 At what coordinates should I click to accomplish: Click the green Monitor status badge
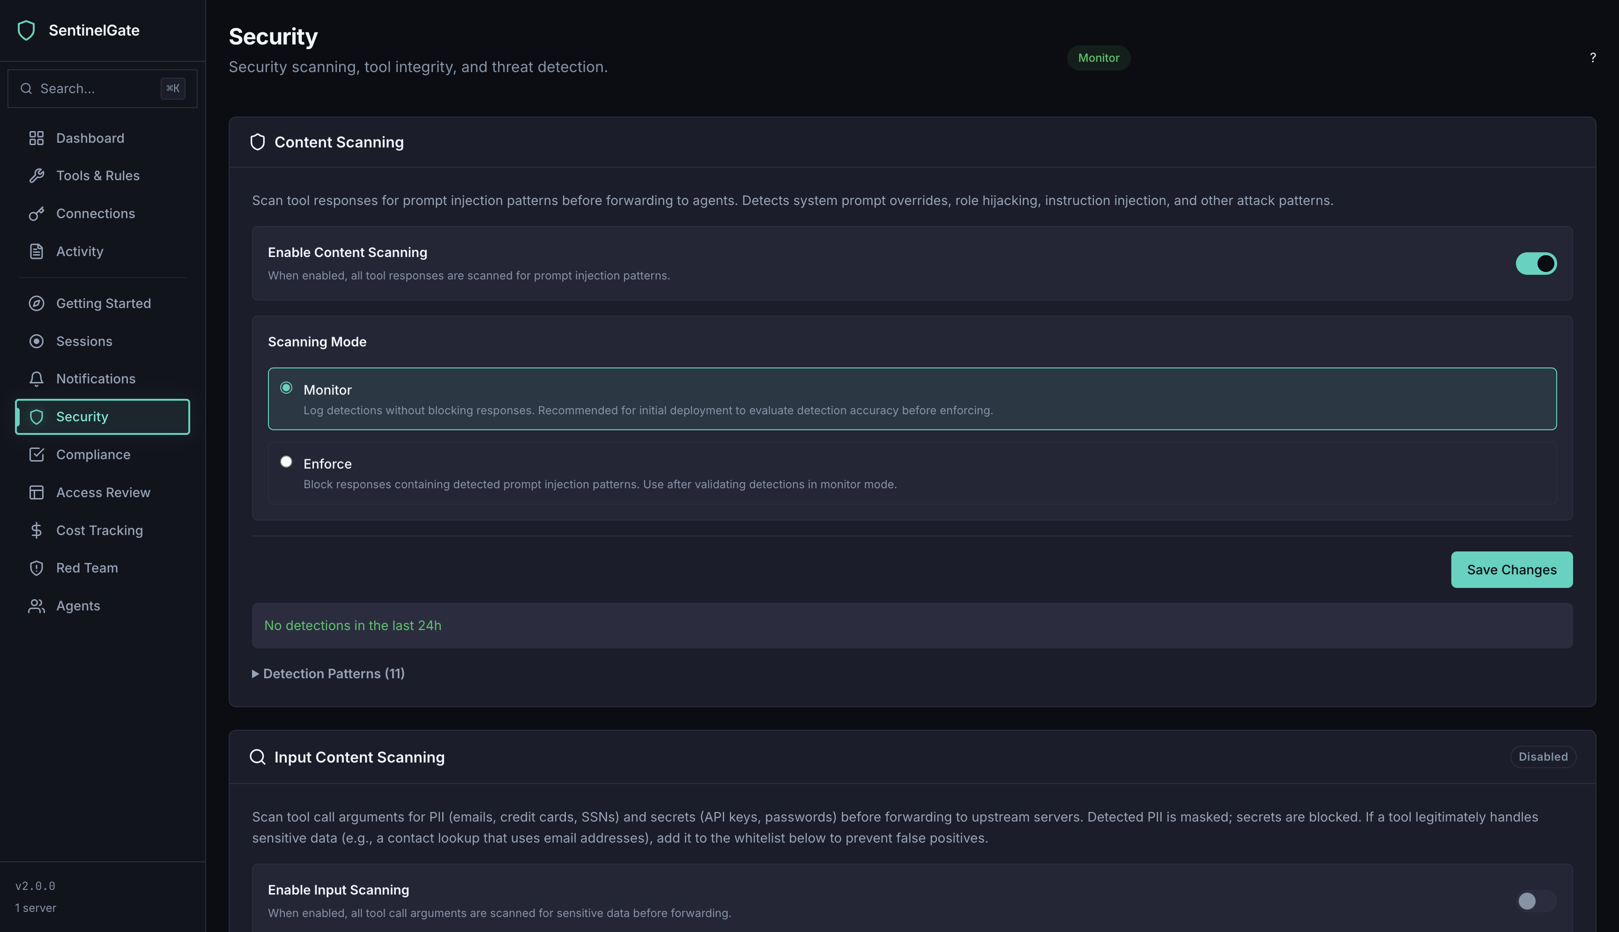pos(1099,58)
